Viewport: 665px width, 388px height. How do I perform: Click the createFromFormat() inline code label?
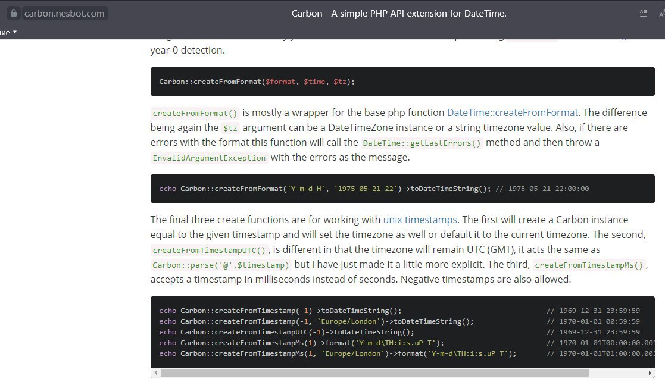coord(195,113)
